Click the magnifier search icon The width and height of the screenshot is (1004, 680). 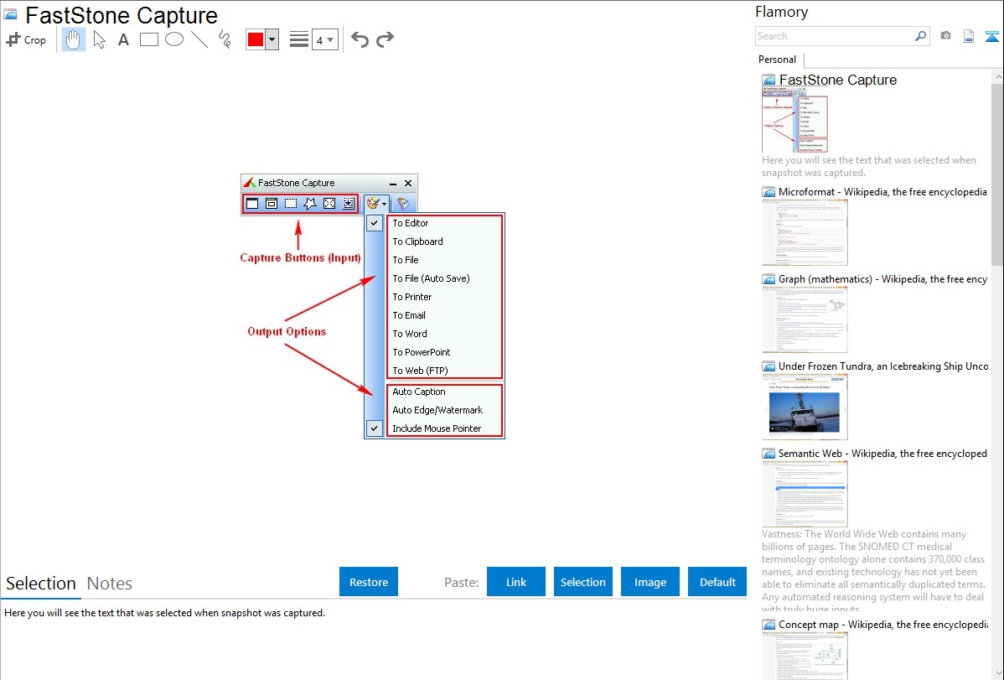coord(921,36)
